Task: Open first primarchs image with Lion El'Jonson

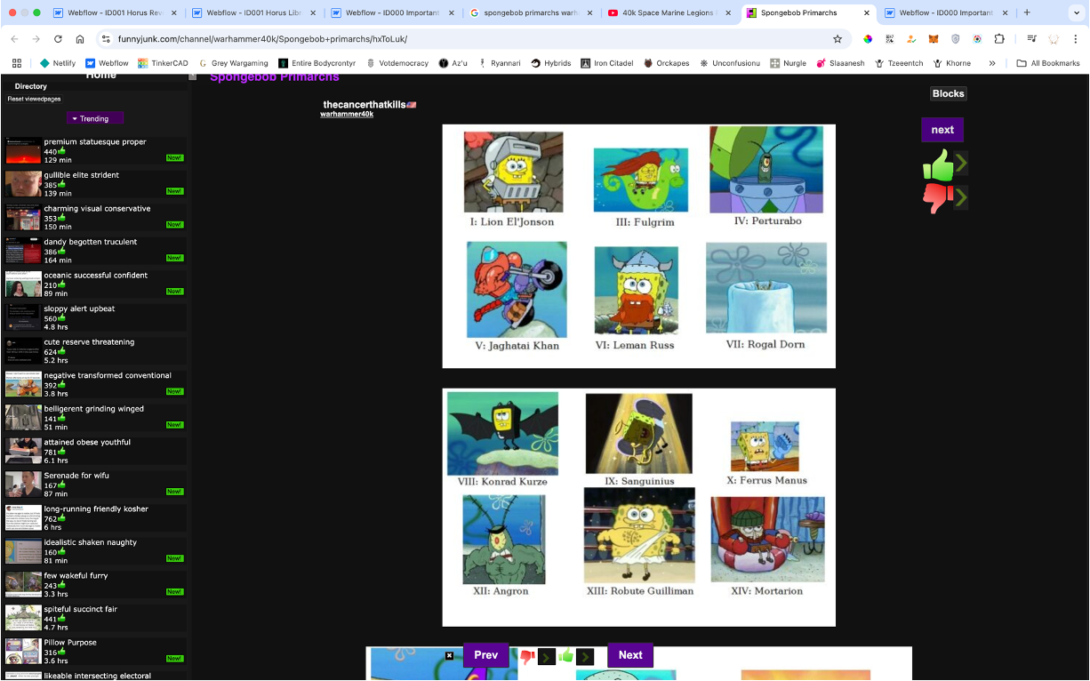Action: pos(639,246)
